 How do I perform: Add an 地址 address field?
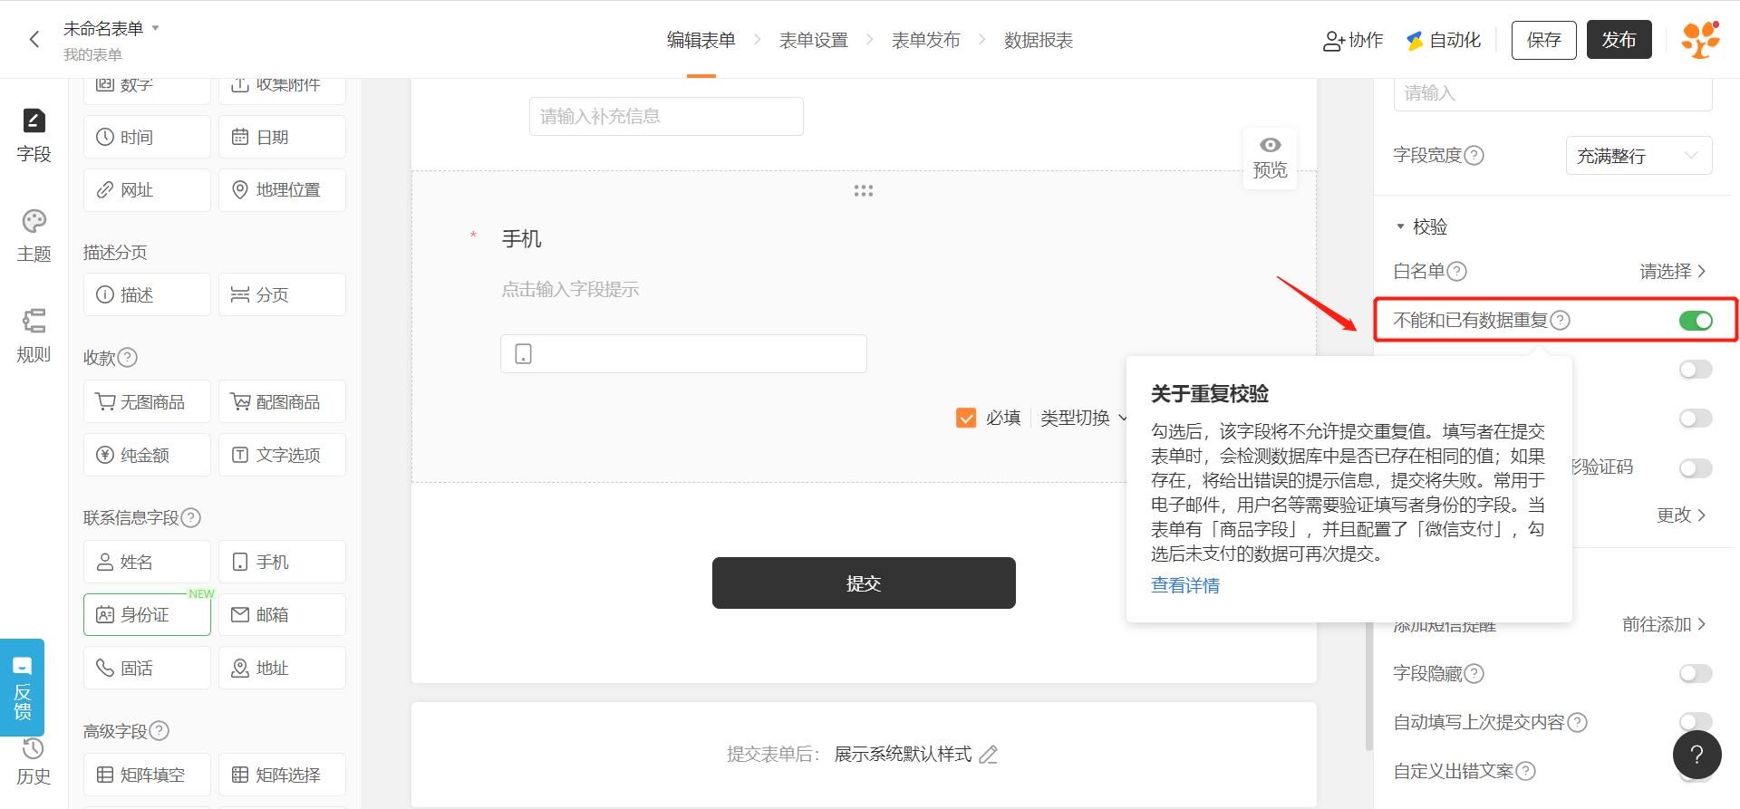[282, 668]
